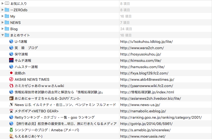Expand the ーZEROdb folder

pyautogui.click(x=2, y=10)
